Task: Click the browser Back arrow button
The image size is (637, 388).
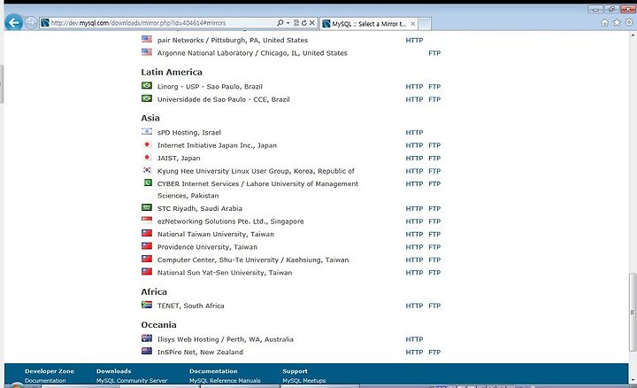Action: click(x=14, y=22)
